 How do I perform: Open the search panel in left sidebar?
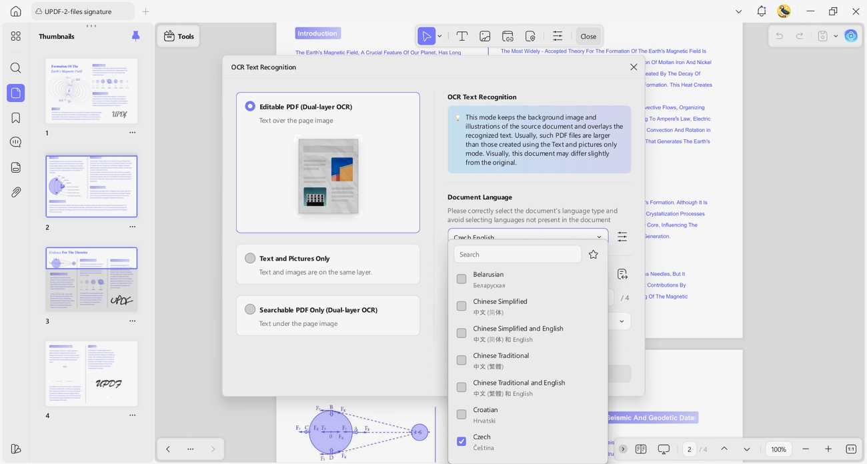tap(15, 68)
